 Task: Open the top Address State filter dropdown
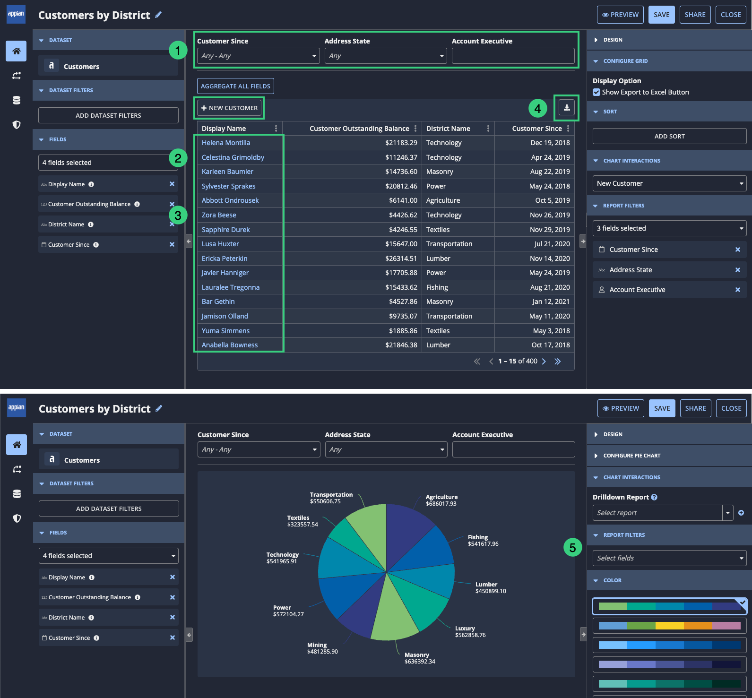coord(386,56)
